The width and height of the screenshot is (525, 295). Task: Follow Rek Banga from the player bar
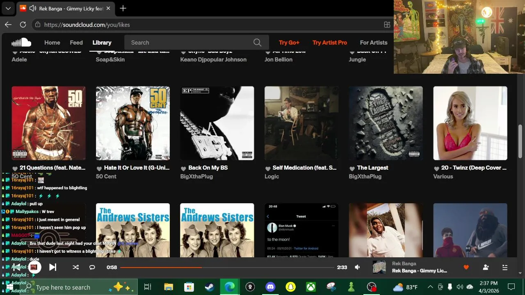click(486, 267)
